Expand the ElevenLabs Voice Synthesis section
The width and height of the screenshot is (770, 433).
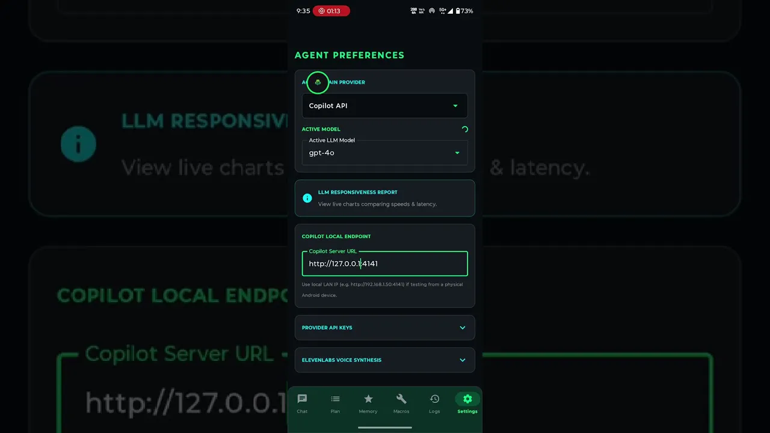point(385,360)
